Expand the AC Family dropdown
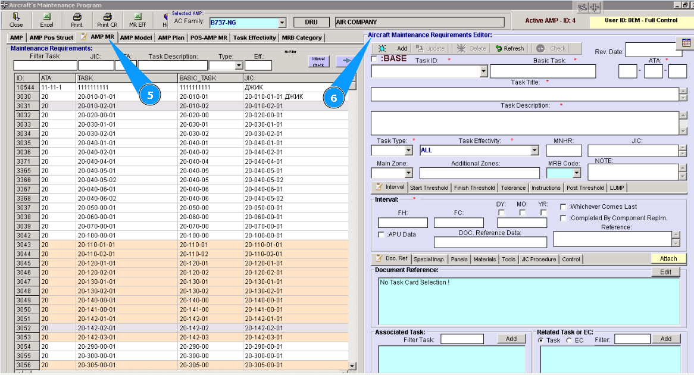 pyautogui.click(x=282, y=23)
